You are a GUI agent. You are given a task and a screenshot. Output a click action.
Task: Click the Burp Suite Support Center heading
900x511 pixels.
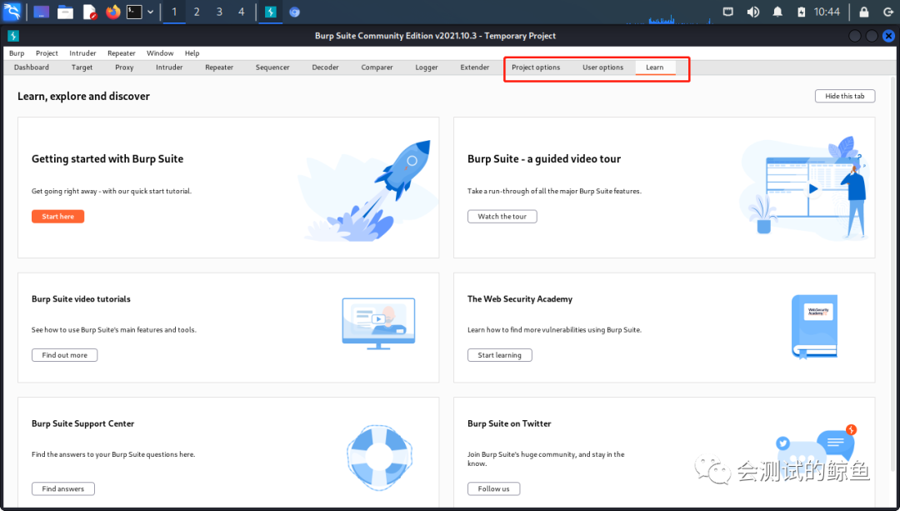[82, 423]
